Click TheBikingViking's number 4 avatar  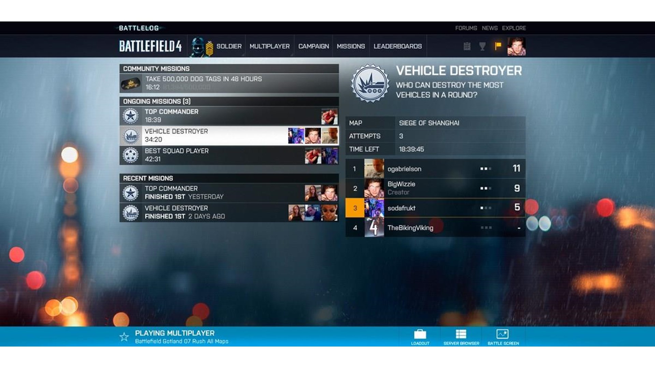coord(374,228)
